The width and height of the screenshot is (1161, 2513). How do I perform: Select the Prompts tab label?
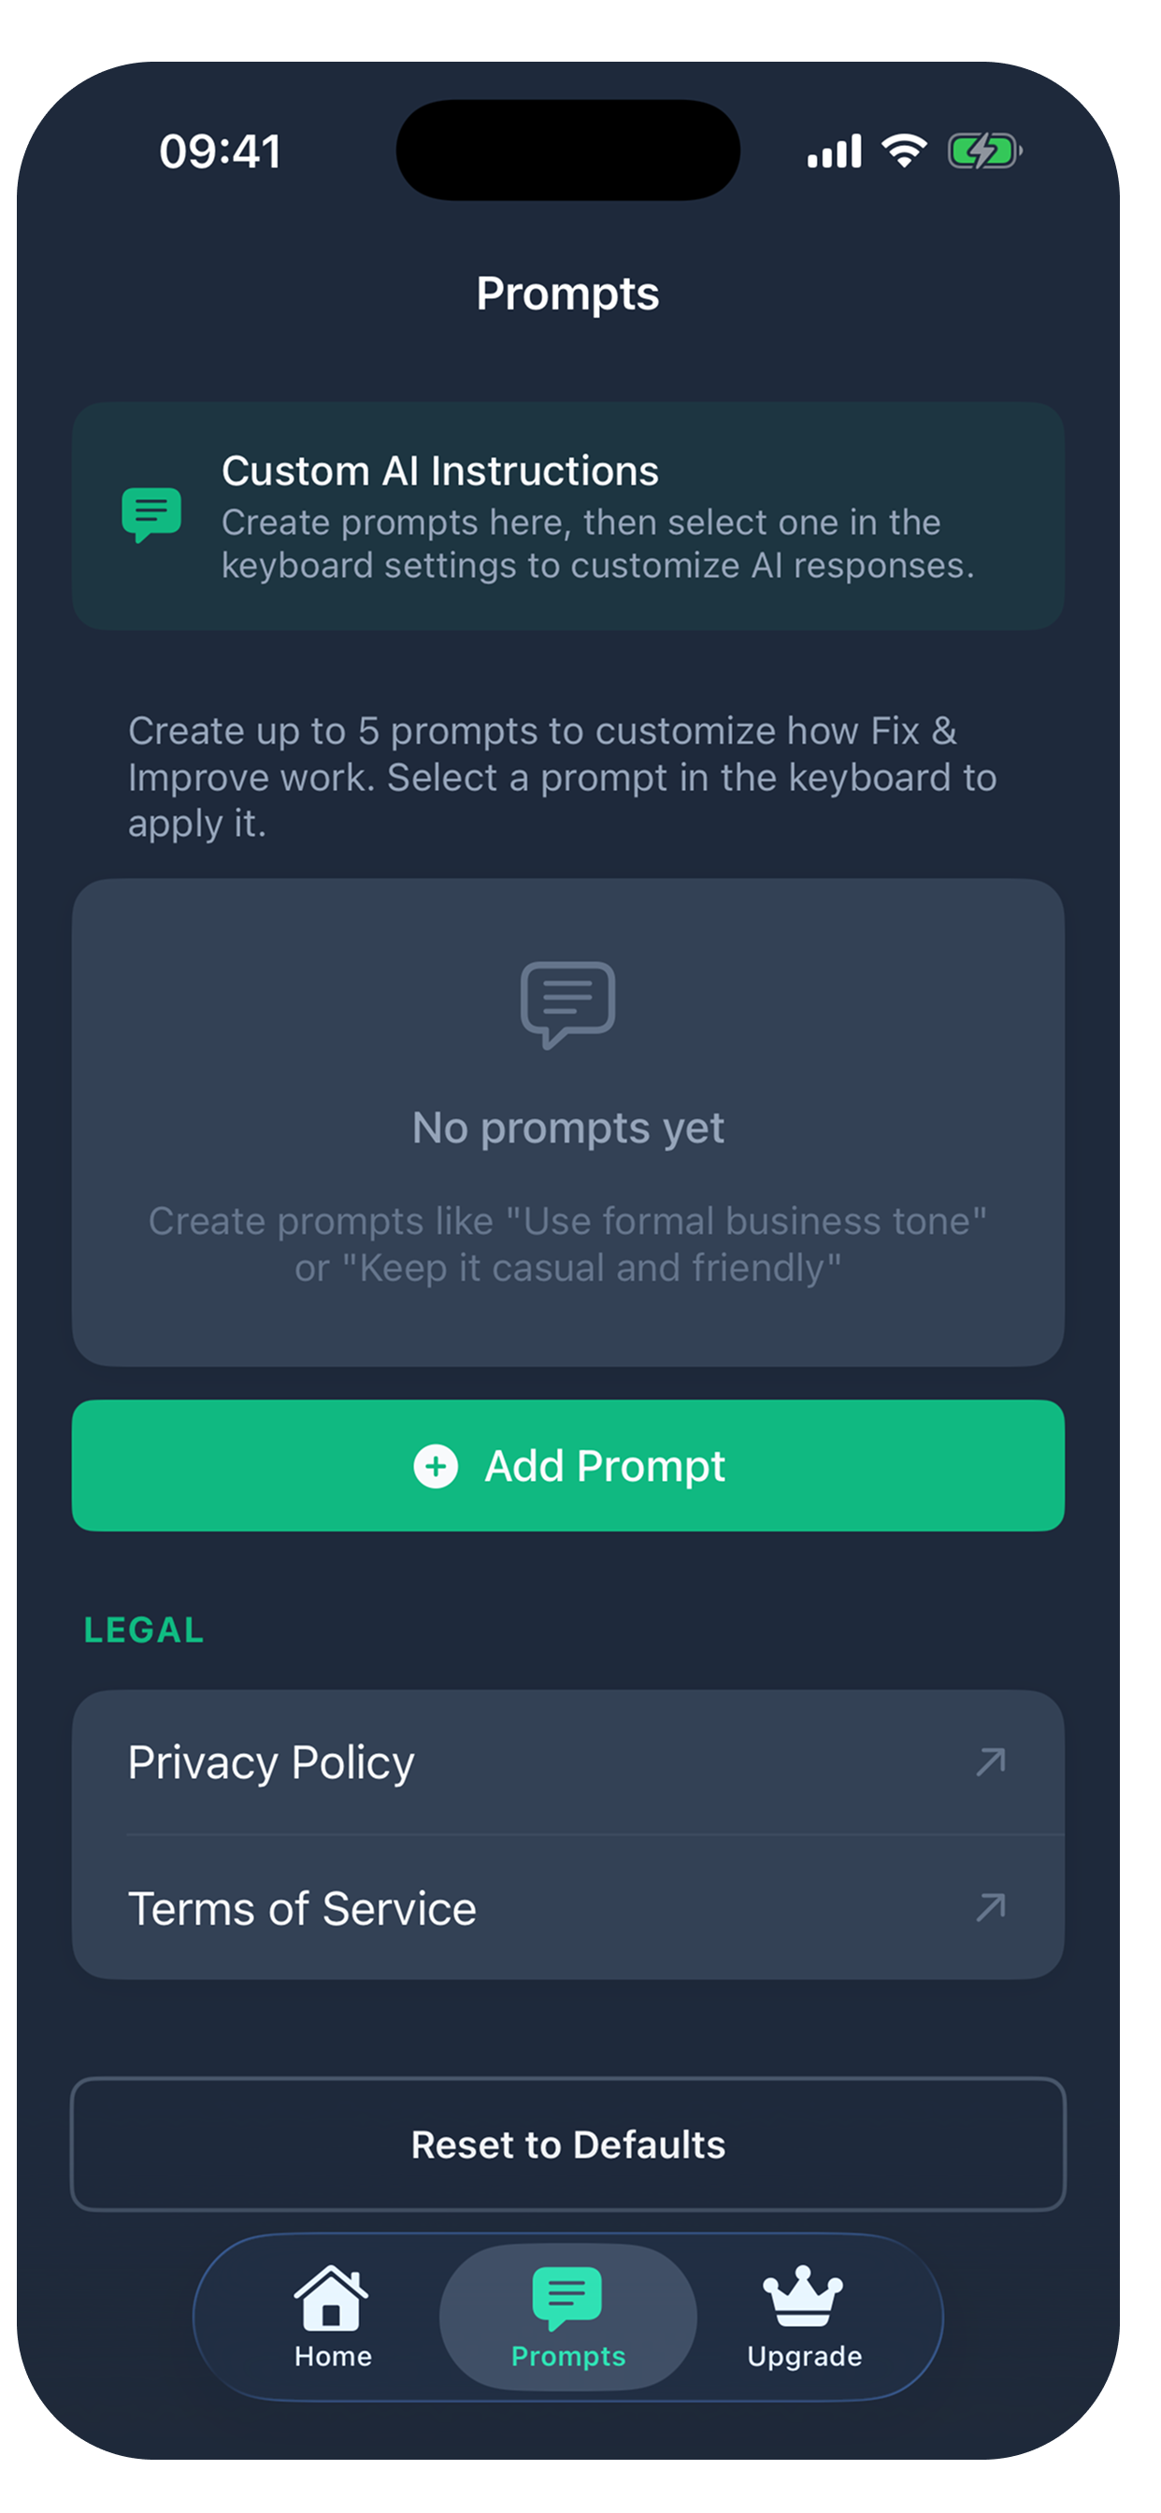pyautogui.click(x=567, y=2356)
